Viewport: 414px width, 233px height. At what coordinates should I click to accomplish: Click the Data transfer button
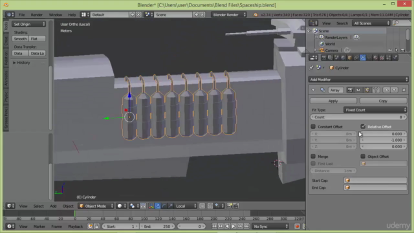pyautogui.click(x=20, y=53)
